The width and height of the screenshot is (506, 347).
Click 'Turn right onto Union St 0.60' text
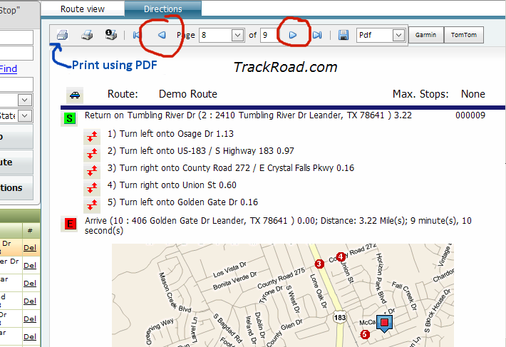(x=172, y=185)
